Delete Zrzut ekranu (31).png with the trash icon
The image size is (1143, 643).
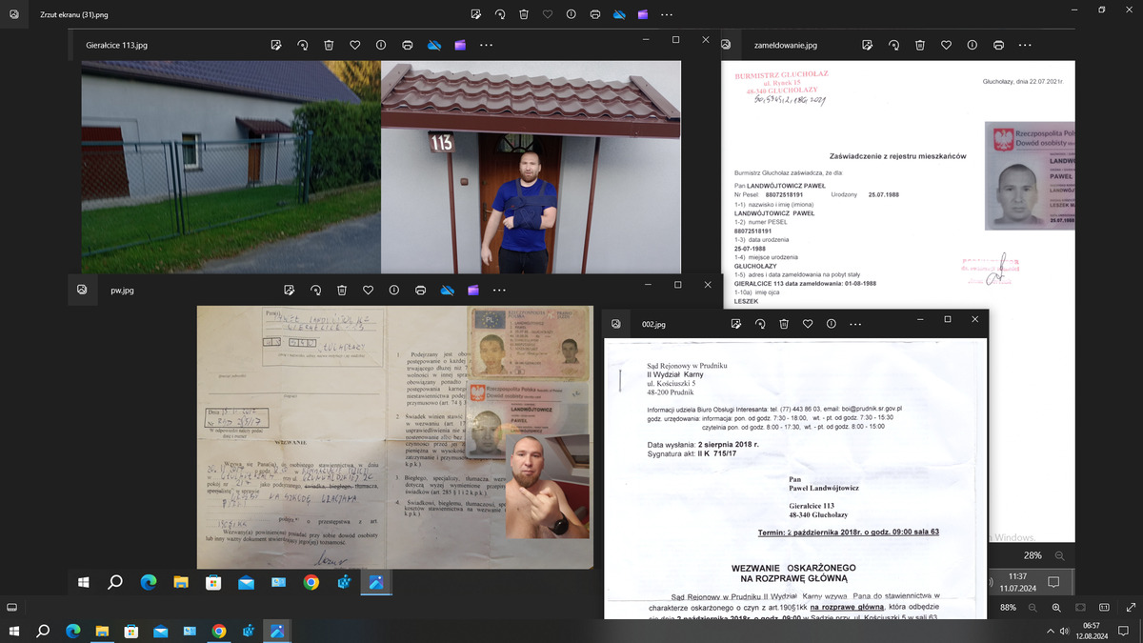pos(524,14)
